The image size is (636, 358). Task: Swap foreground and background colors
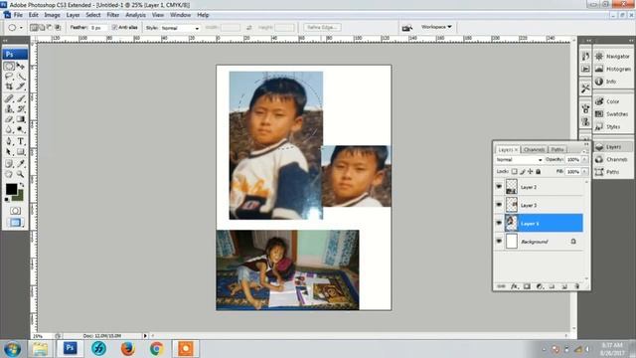tap(22, 185)
